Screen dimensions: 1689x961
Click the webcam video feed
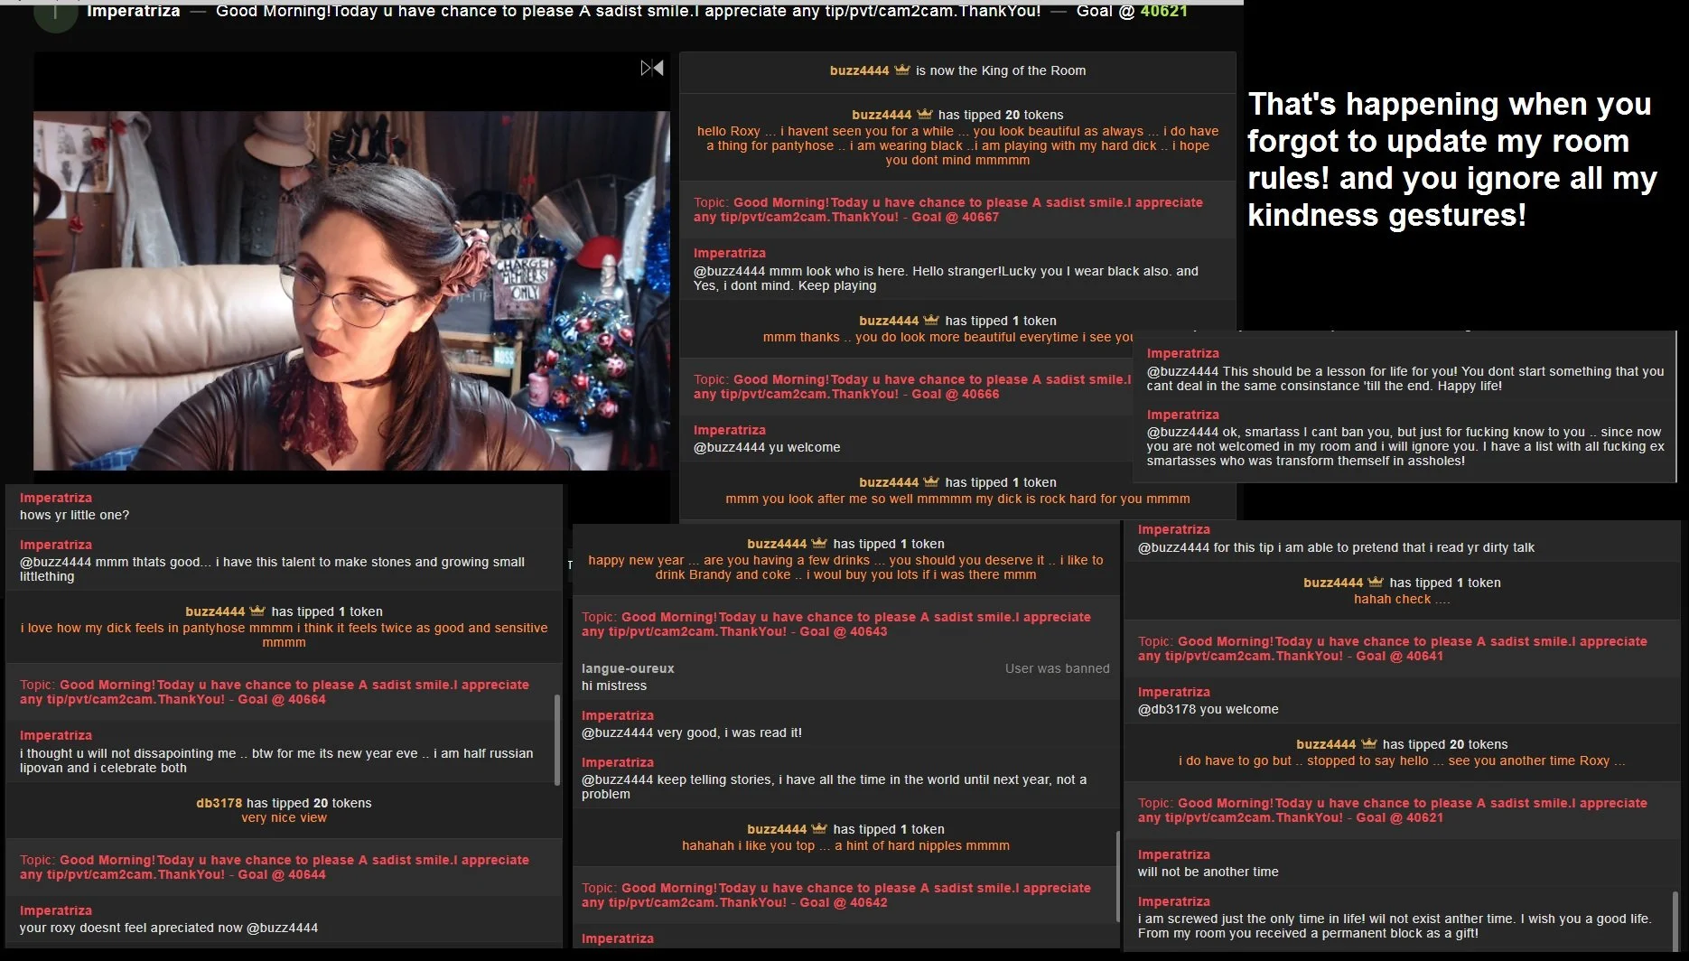tap(351, 290)
